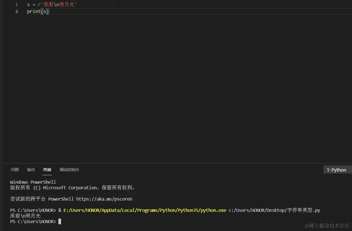Open the 1: Python terminal dropdown
The width and height of the screenshot is (352, 231).
pos(337,170)
